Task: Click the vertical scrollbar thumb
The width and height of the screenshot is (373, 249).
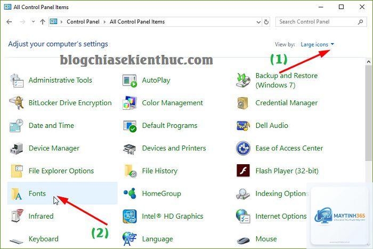Action: [369, 113]
